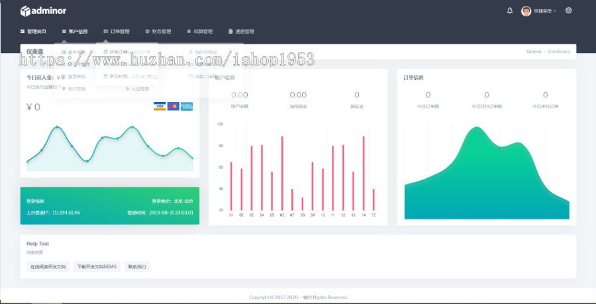Click the ¥ 0 amount value
The image size is (596, 304).
point(34,107)
